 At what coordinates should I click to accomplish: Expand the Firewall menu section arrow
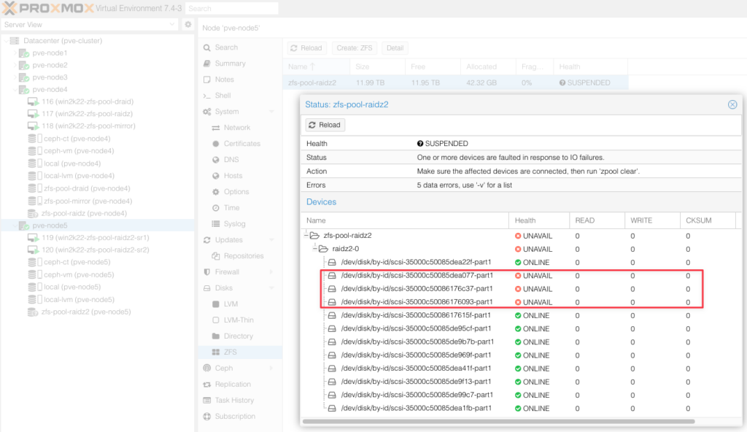[271, 271]
